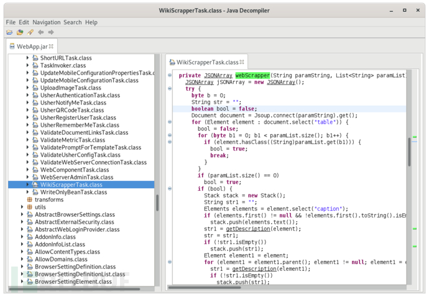The image size is (429, 297).
Task: Click the ValidatePromptForTemplateTask.class file icon
Action: 35,147
